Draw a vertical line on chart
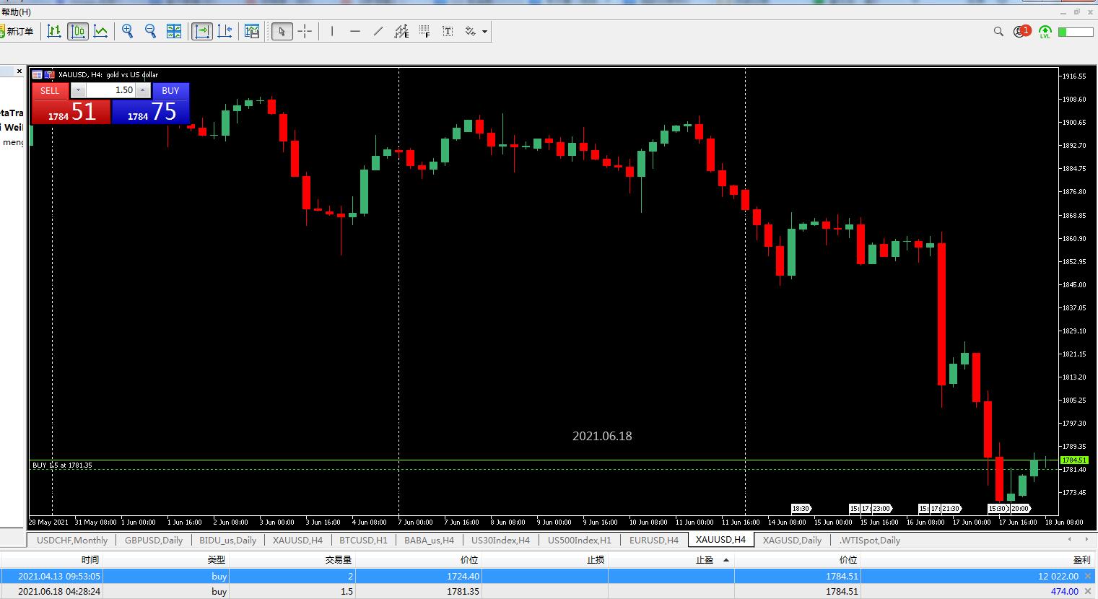 [x=332, y=31]
